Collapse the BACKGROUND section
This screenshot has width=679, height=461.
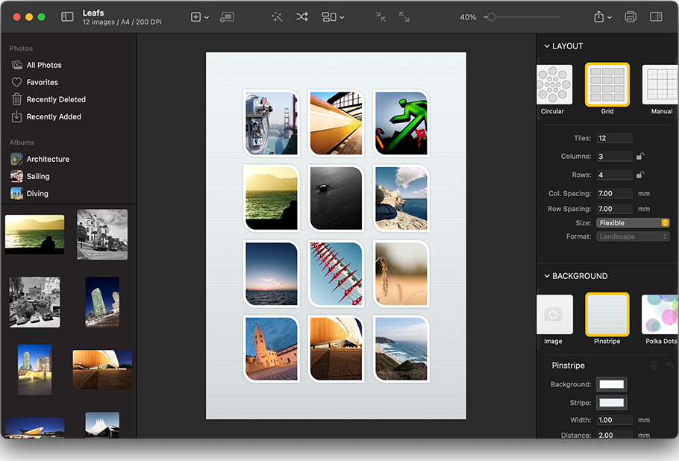point(547,276)
